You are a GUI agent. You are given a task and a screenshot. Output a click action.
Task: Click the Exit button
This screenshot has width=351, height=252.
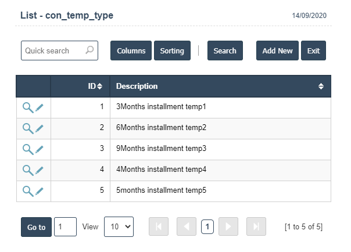click(313, 51)
